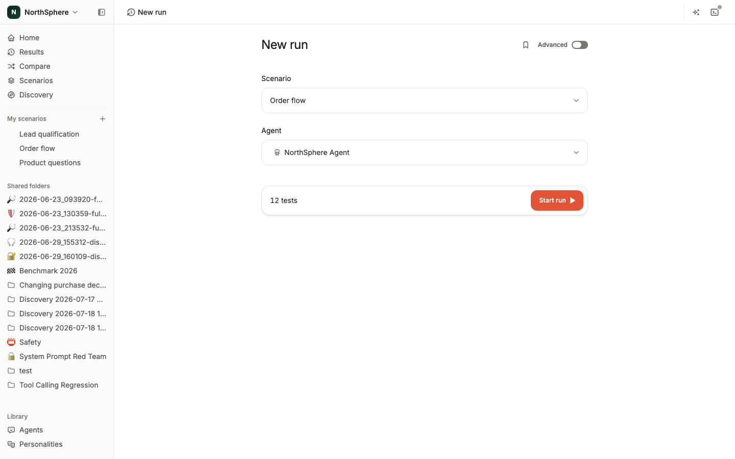Expand the NorthSphere workspace switcher

point(43,12)
